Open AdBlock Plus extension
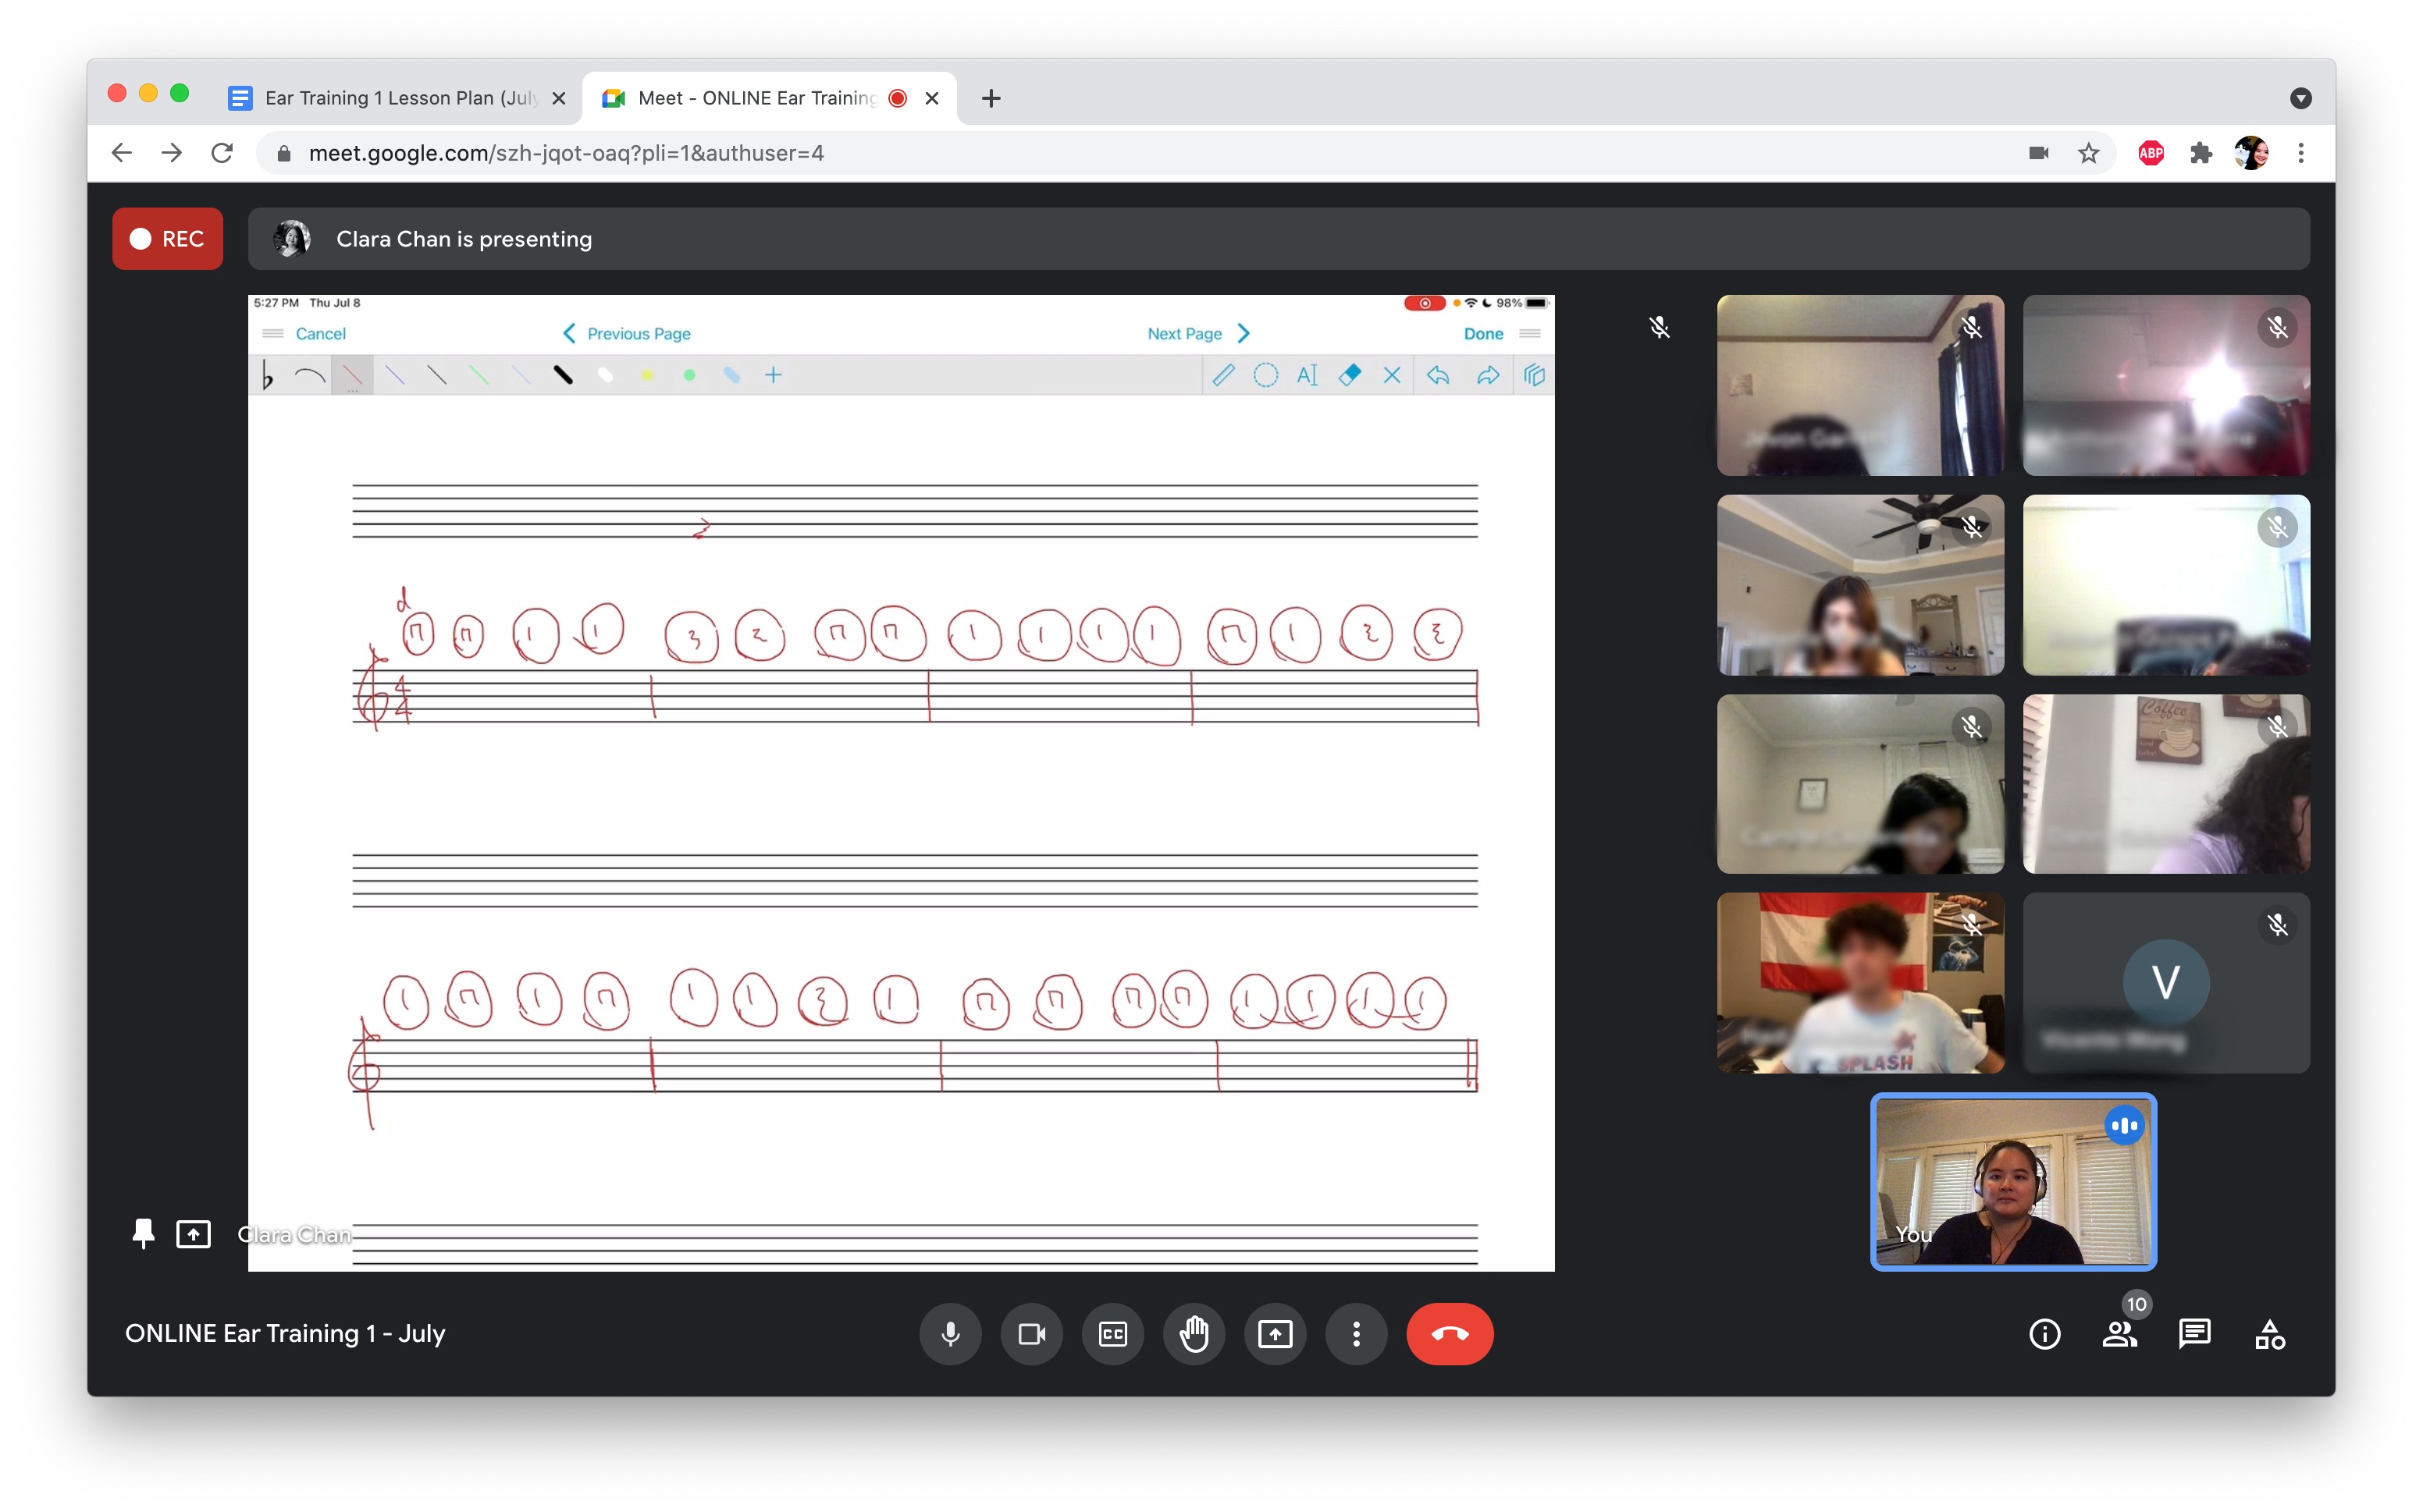Viewport: 2423px width, 1512px height. tap(2151, 153)
